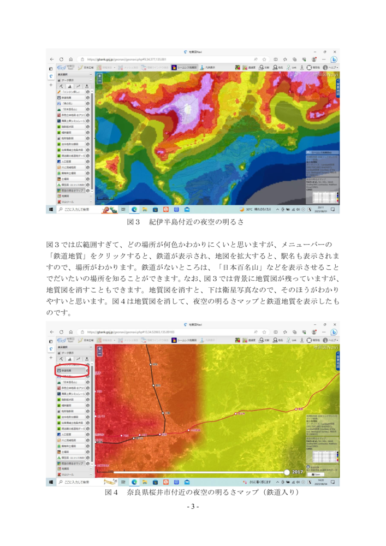Enable the 日本百名山 layer in the Figure 3 sidebar
Image resolution: width=386 pixels, height=546 pixels.
tap(72, 109)
